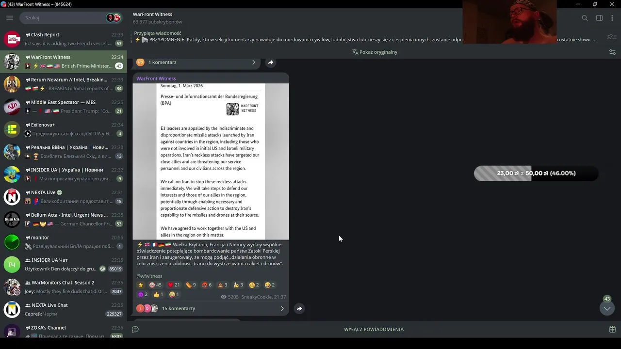
Task: Open INSIDER UA | Україна channel
Action: (63, 174)
